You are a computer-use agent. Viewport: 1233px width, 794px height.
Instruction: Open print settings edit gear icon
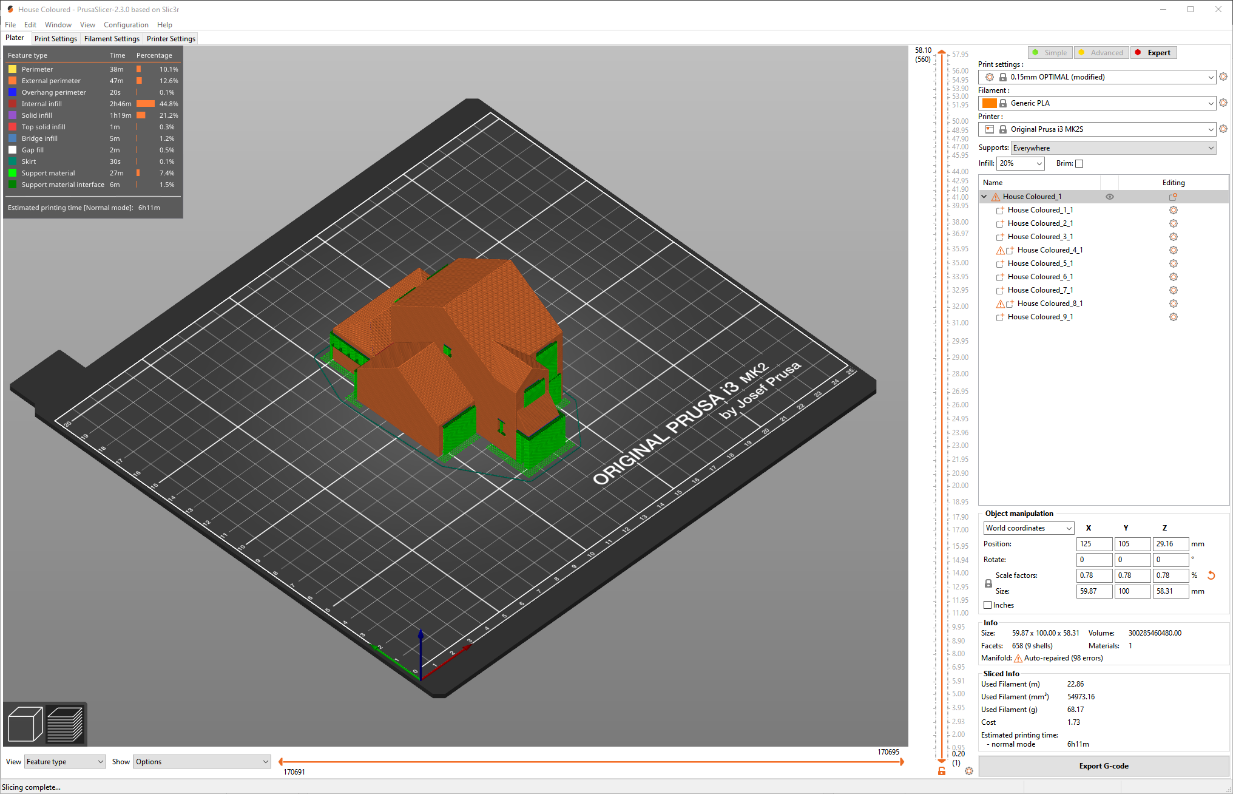click(1223, 77)
